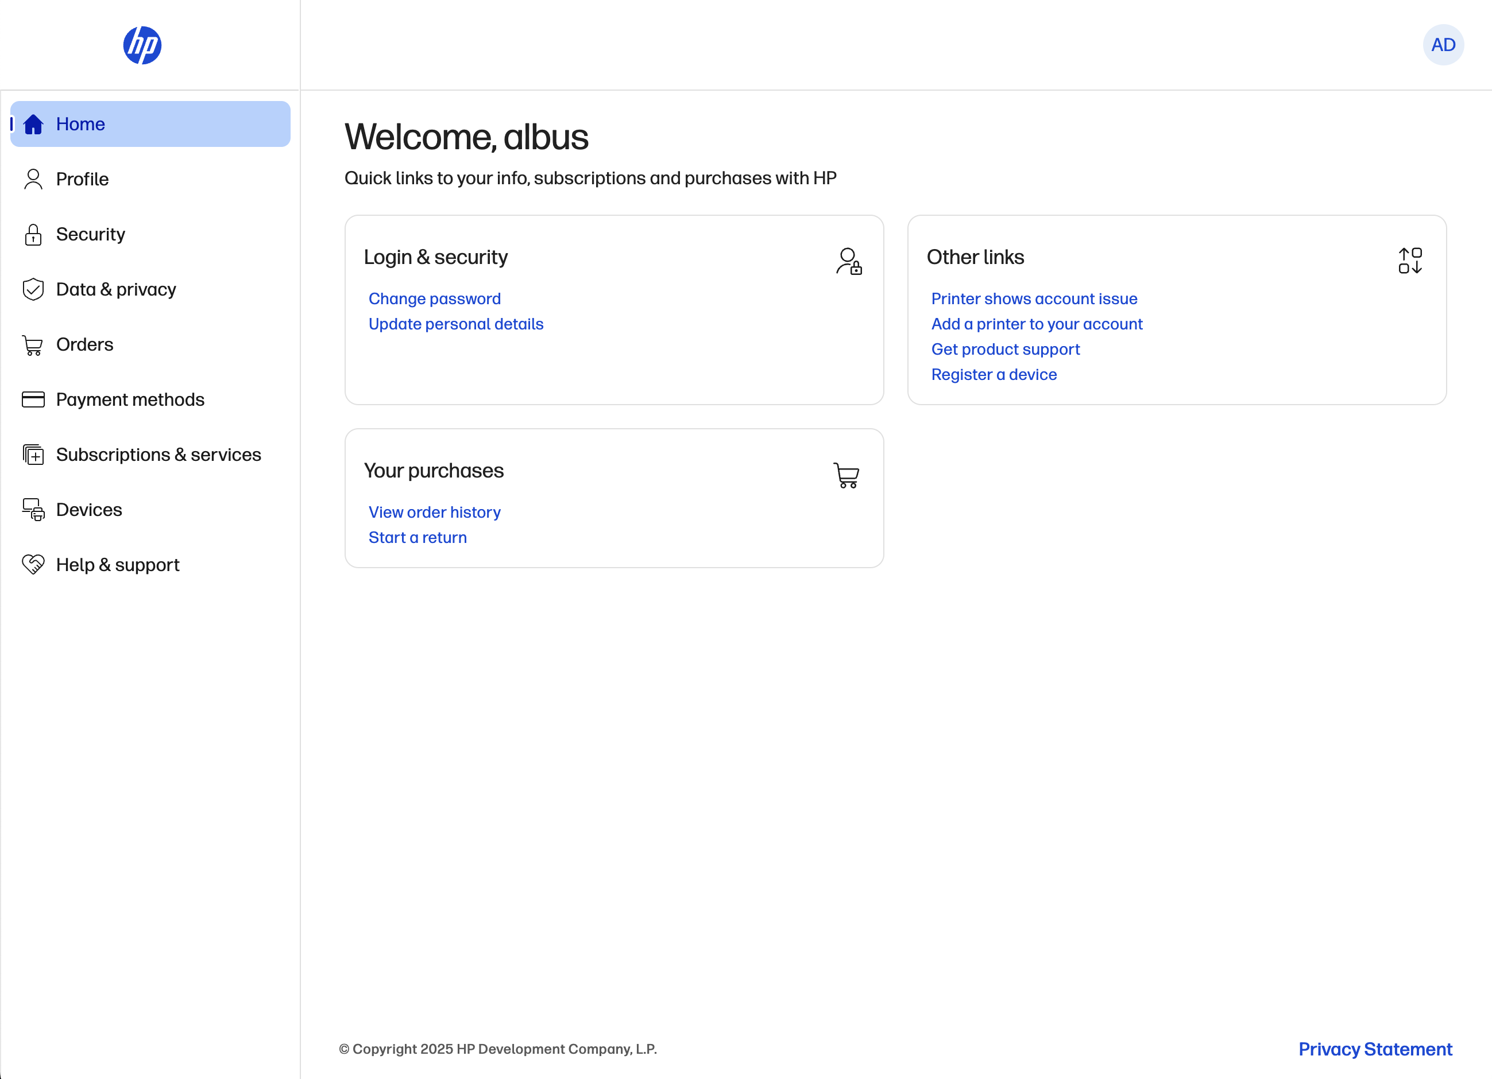Click the HP logo
The image size is (1492, 1079).
[142, 45]
